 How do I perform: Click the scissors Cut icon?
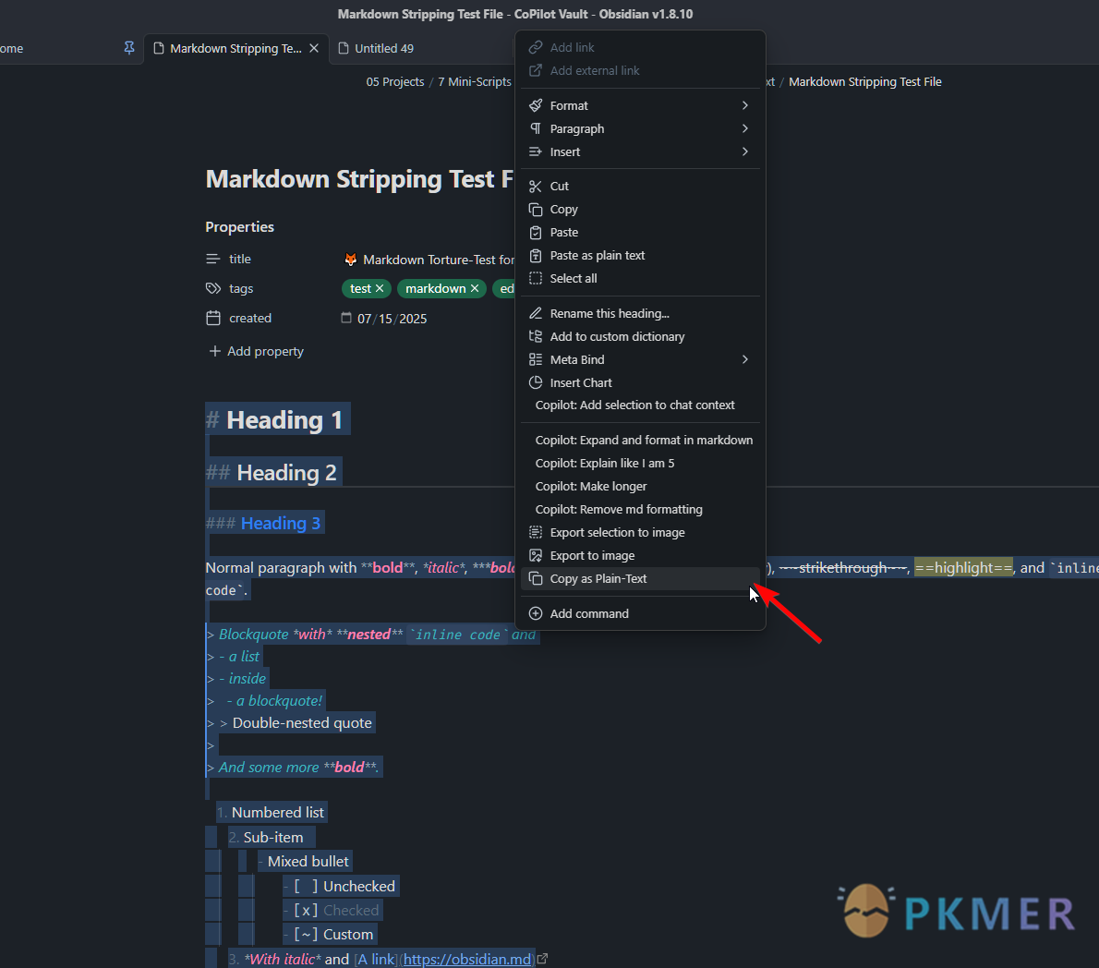[x=536, y=187]
